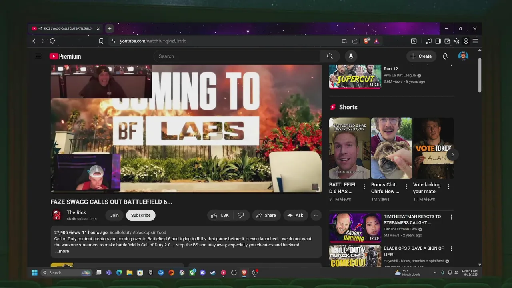Open the Brave VPN shield icon
This screenshot has height=288, width=512.
click(x=466, y=41)
